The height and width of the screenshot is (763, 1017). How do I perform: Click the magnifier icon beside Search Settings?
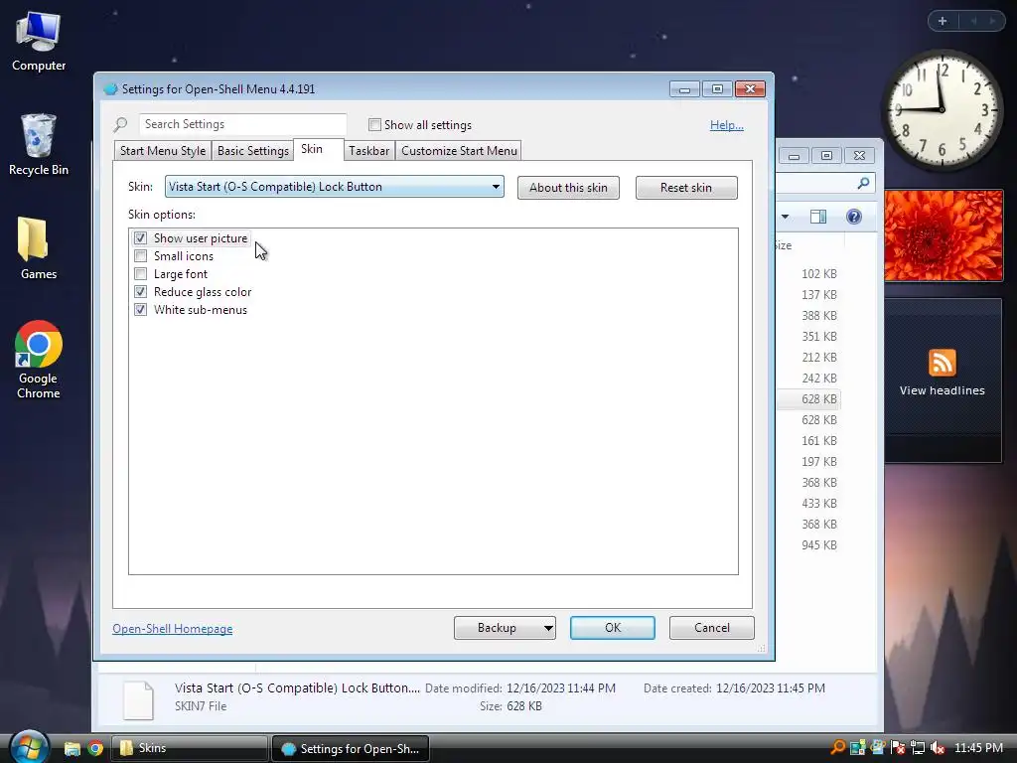[x=120, y=124]
